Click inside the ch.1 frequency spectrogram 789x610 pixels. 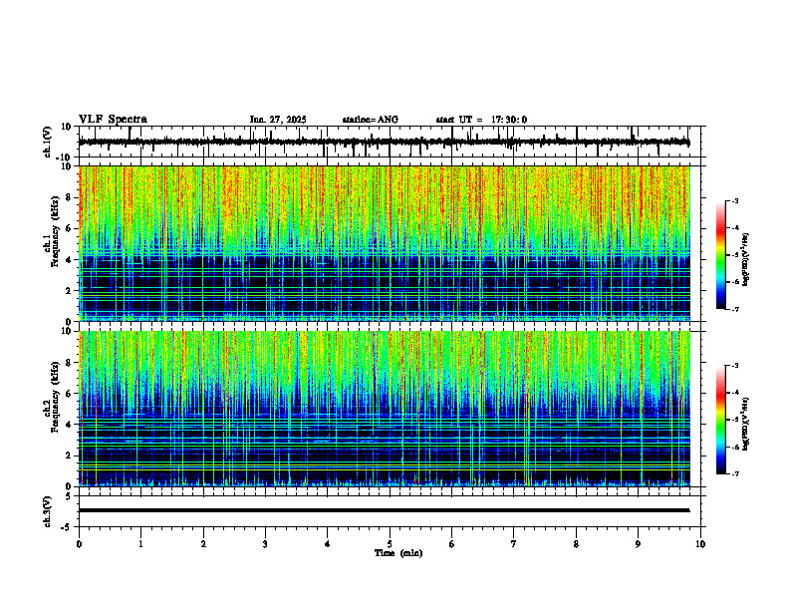pyautogui.click(x=384, y=243)
